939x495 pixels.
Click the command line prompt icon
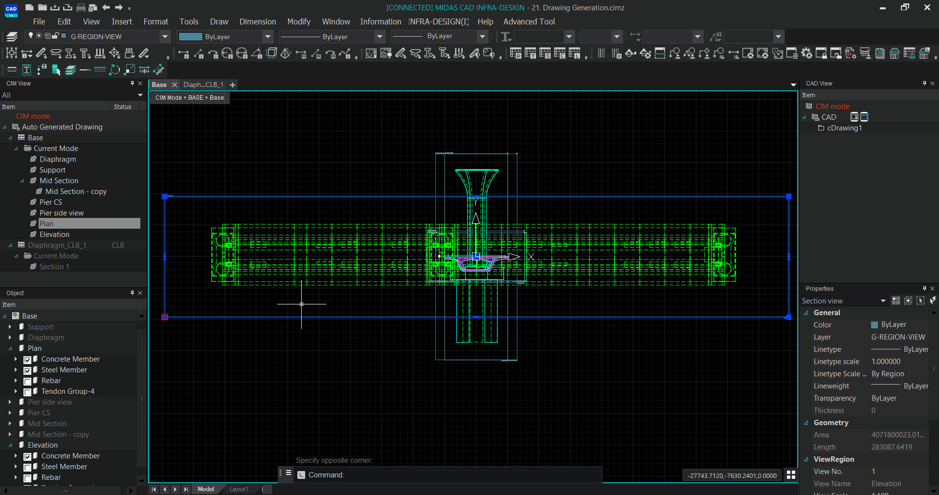point(301,475)
